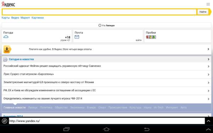Image resolution: width=213 pixels, height=133 pixels.
Task: Click the Я в Липецке location bar
Action: tap(106, 26)
